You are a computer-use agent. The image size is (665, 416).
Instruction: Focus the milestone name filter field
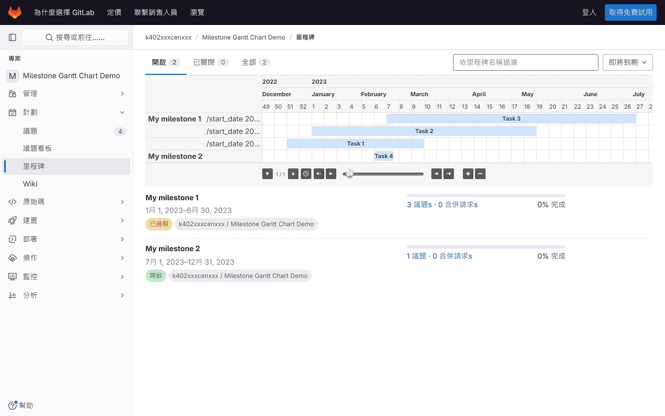click(525, 62)
